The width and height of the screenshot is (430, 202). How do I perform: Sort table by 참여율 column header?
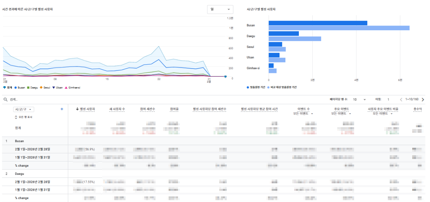(174, 109)
